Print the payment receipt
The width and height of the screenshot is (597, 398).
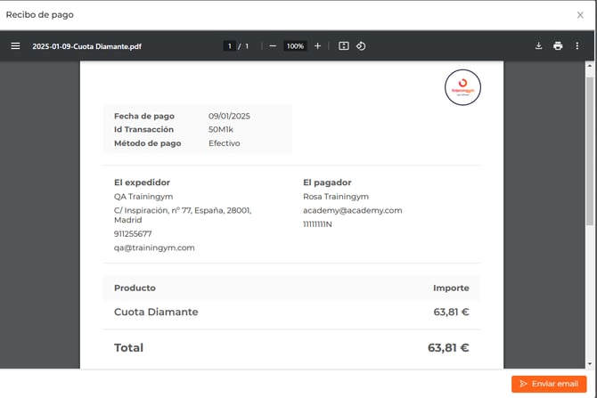pyautogui.click(x=558, y=46)
